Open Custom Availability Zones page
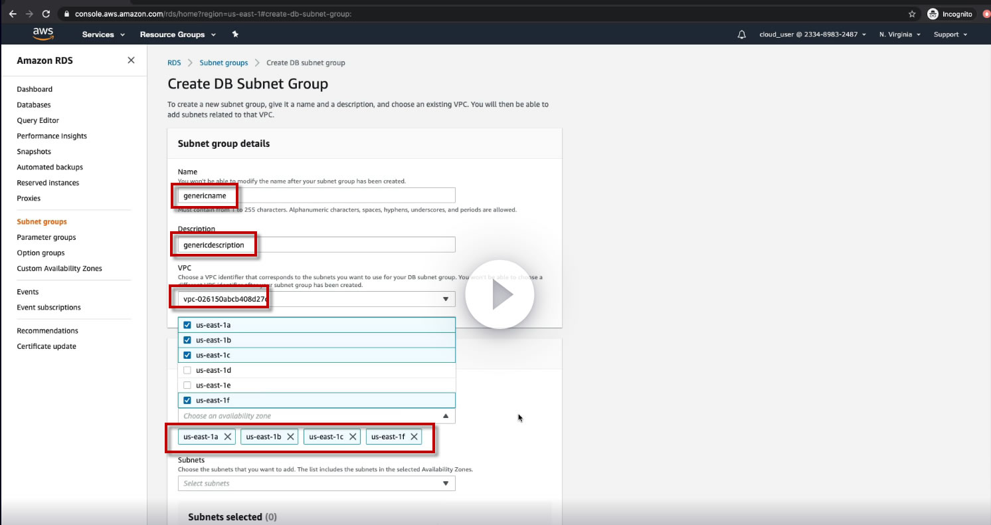 pos(60,268)
